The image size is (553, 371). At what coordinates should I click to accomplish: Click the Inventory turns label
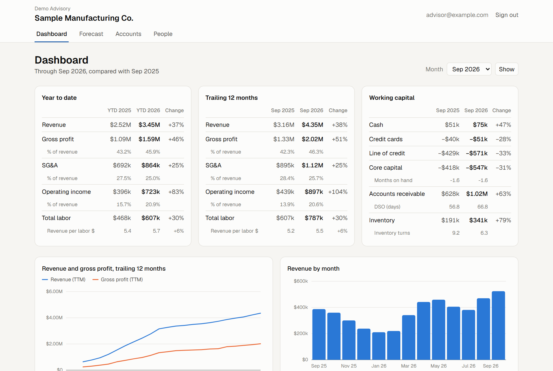click(392, 233)
